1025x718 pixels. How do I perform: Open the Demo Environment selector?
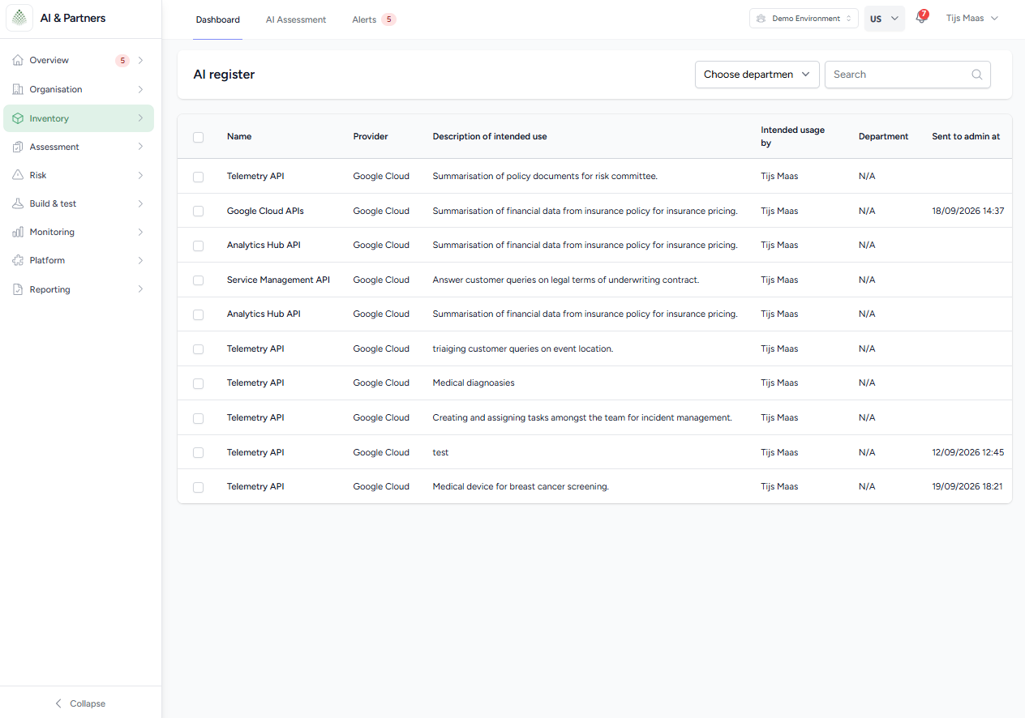[x=804, y=19]
